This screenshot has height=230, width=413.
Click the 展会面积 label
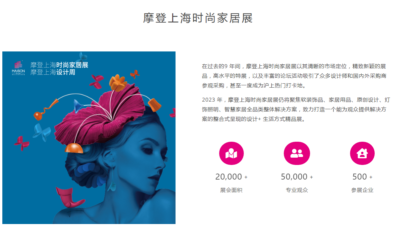[x=231, y=191]
